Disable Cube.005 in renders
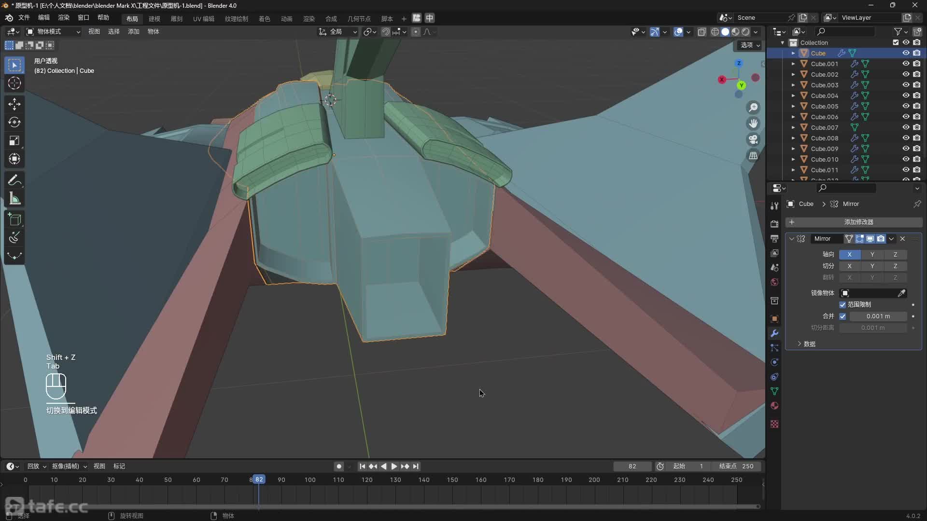 coord(916,106)
